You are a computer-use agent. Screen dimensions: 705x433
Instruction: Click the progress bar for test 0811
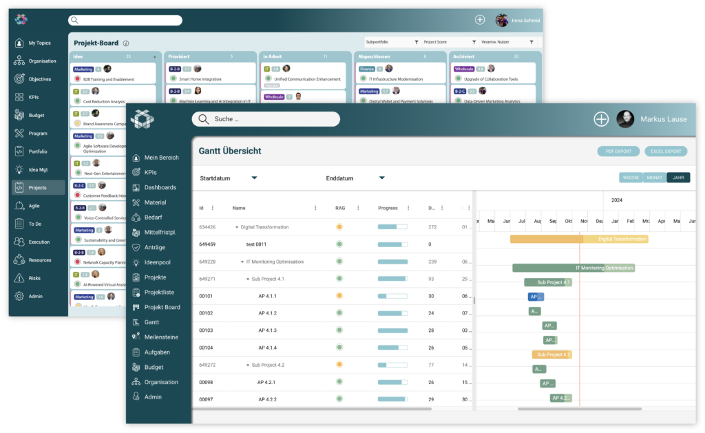pos(392,244)
